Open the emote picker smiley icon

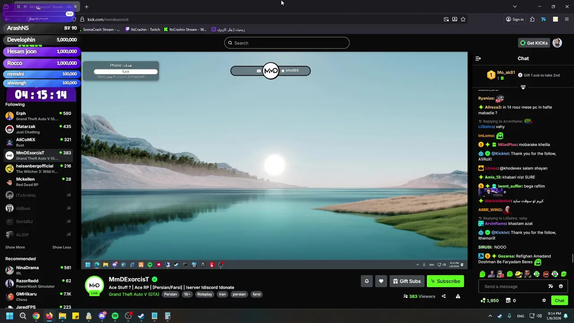coord(561,286)
